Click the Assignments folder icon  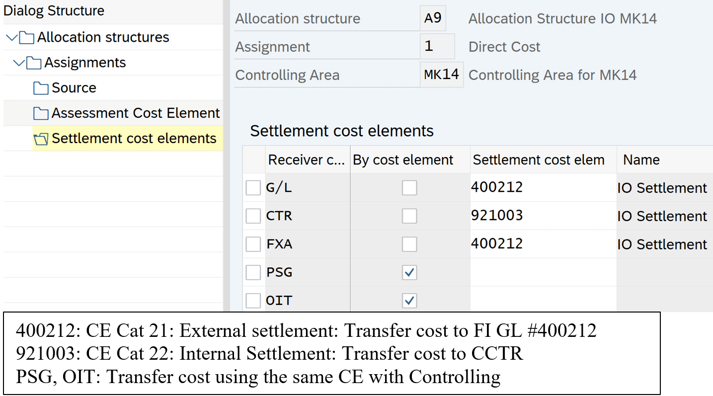pos(34,63)
